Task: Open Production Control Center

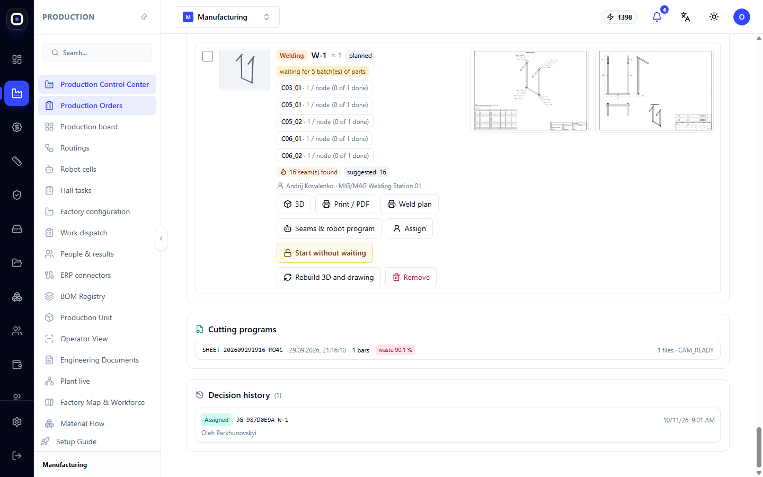Action: [x=97, y=84]
